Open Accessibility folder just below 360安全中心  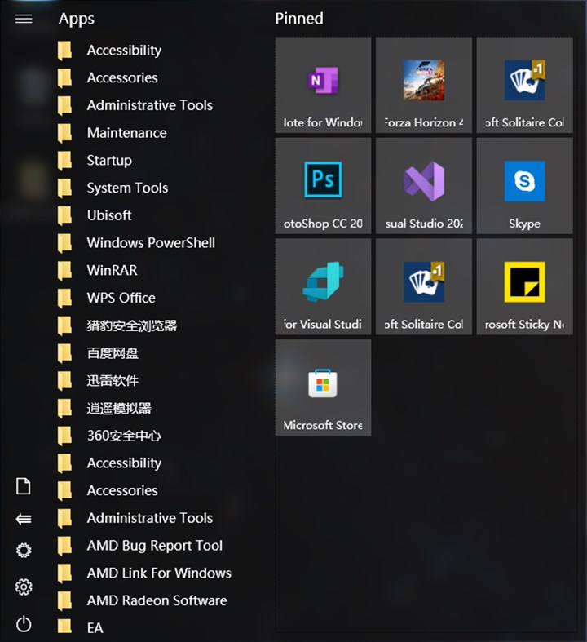coord(109,463)
